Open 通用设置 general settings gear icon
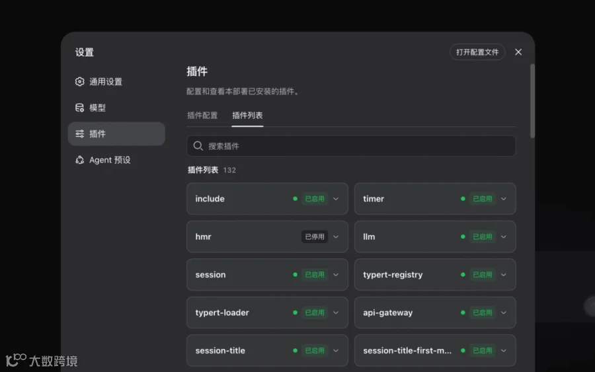This screenshot has height=372, width=595. coord(80,81)
